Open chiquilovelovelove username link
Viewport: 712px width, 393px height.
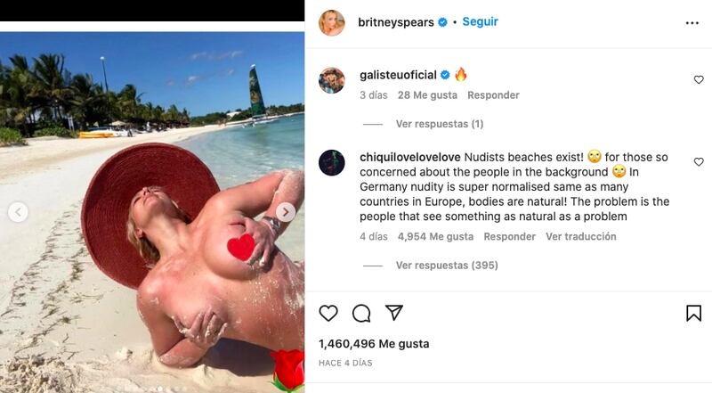click(410, 158)
